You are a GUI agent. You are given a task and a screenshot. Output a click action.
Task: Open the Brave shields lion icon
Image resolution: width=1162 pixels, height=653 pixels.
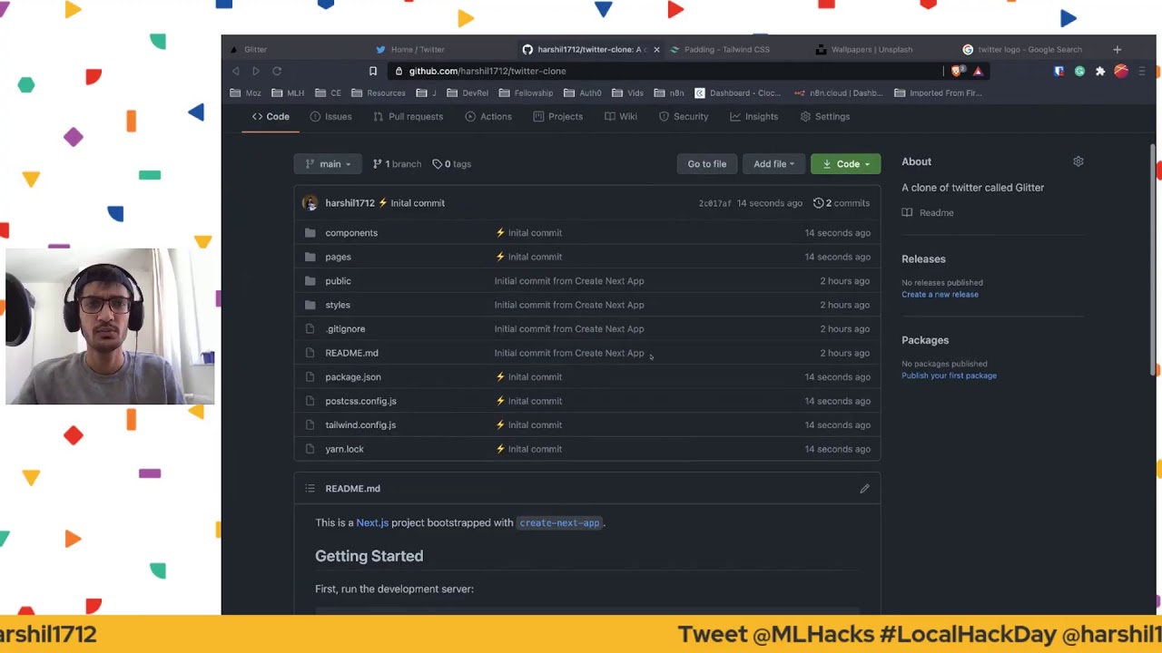click(x=959, y=71)
